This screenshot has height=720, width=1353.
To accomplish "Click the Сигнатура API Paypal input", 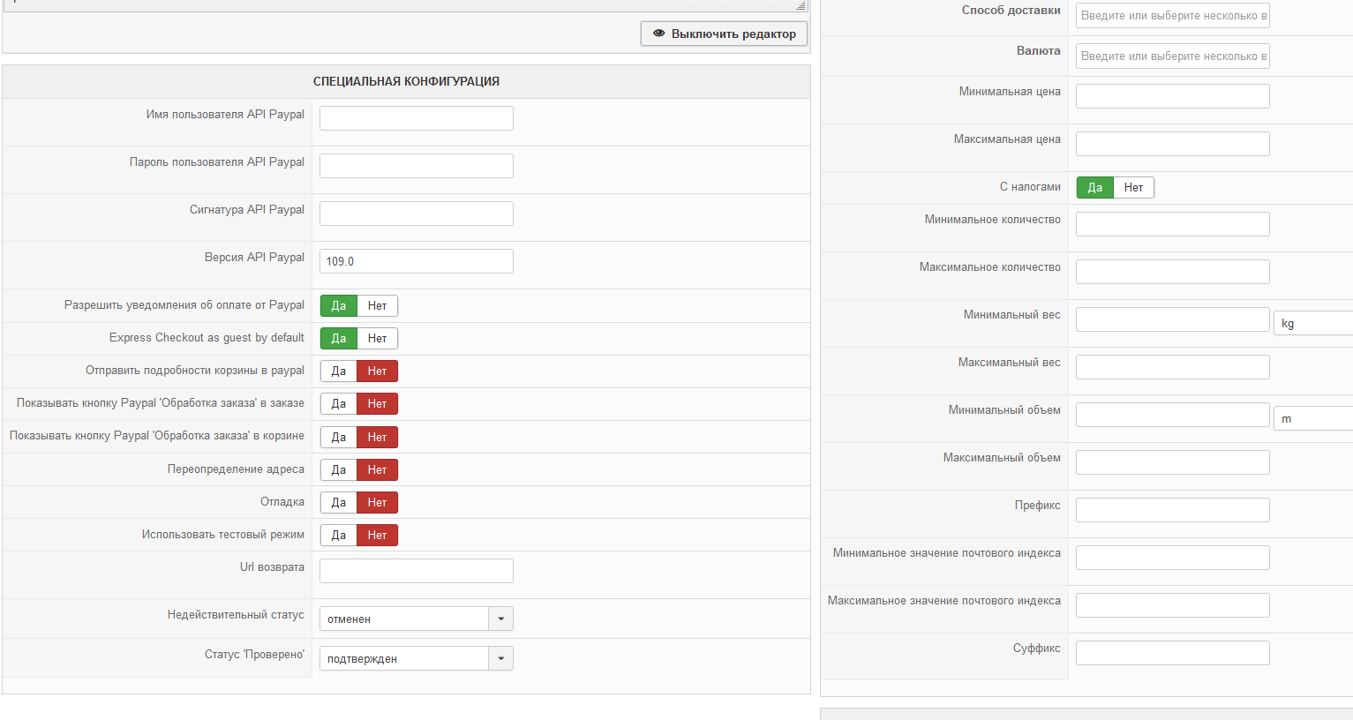I will point(417,214).
